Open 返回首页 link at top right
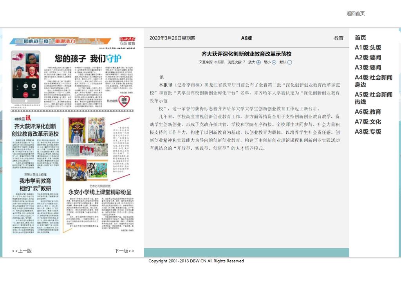401x281 pixels. click(x=355, y=14)
